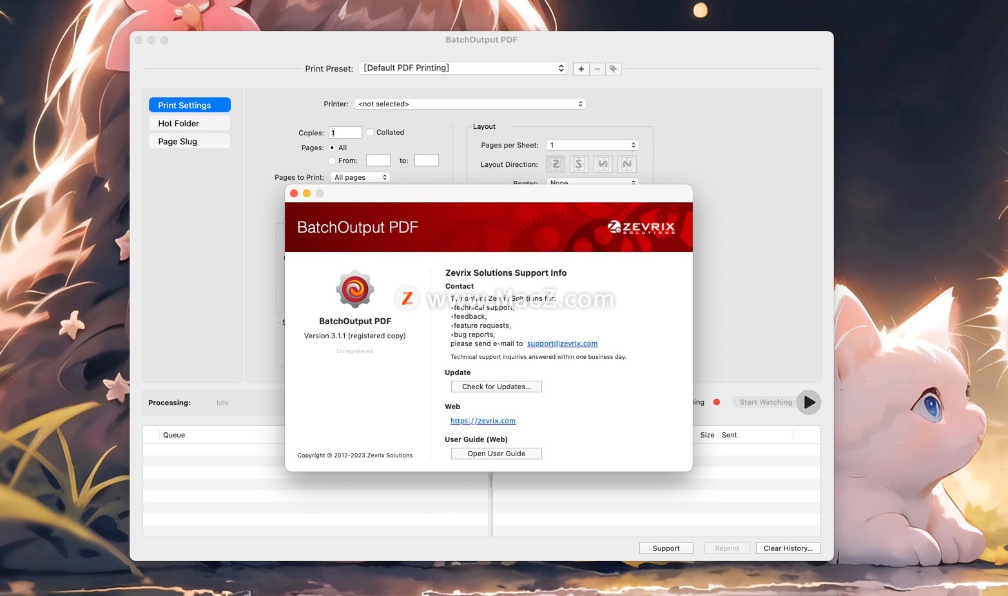Select the From page range radio button
The width and height of the screenshot is (1008, 596).
pos(332,160)
